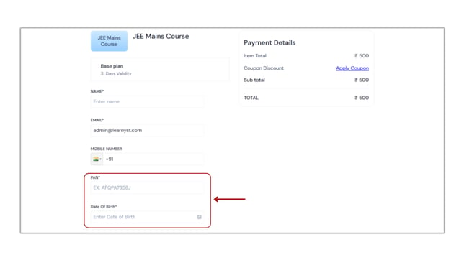Click the Enter Date of Birth field
464x260 pixels.
pos(147,217)
